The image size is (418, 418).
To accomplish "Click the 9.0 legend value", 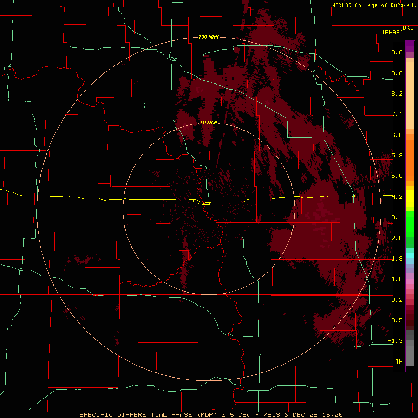I will point(397,73).
